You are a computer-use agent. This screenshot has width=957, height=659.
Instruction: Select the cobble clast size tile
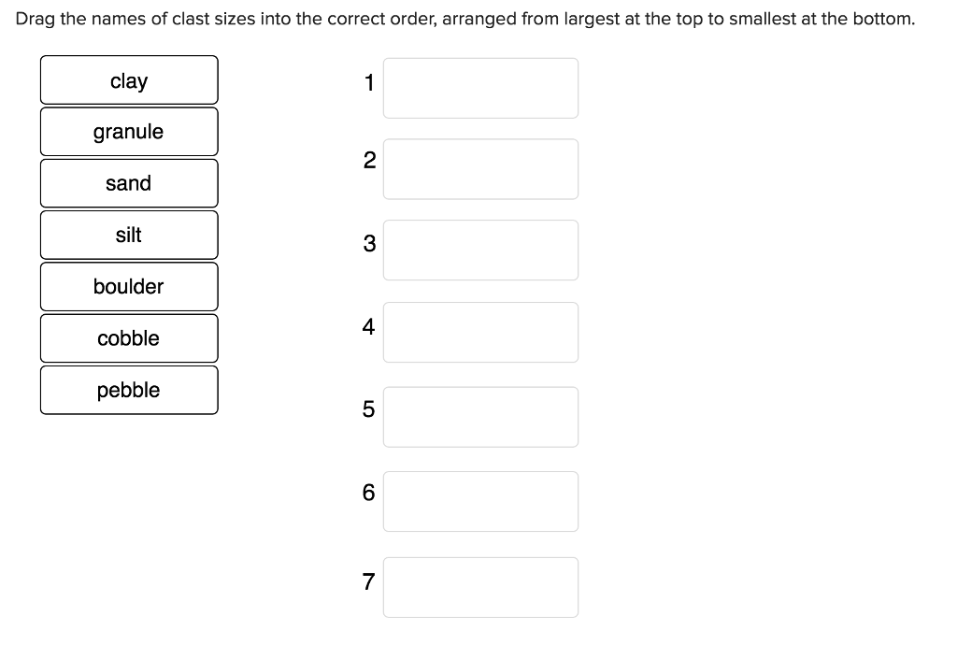click(x=129, y=338)
